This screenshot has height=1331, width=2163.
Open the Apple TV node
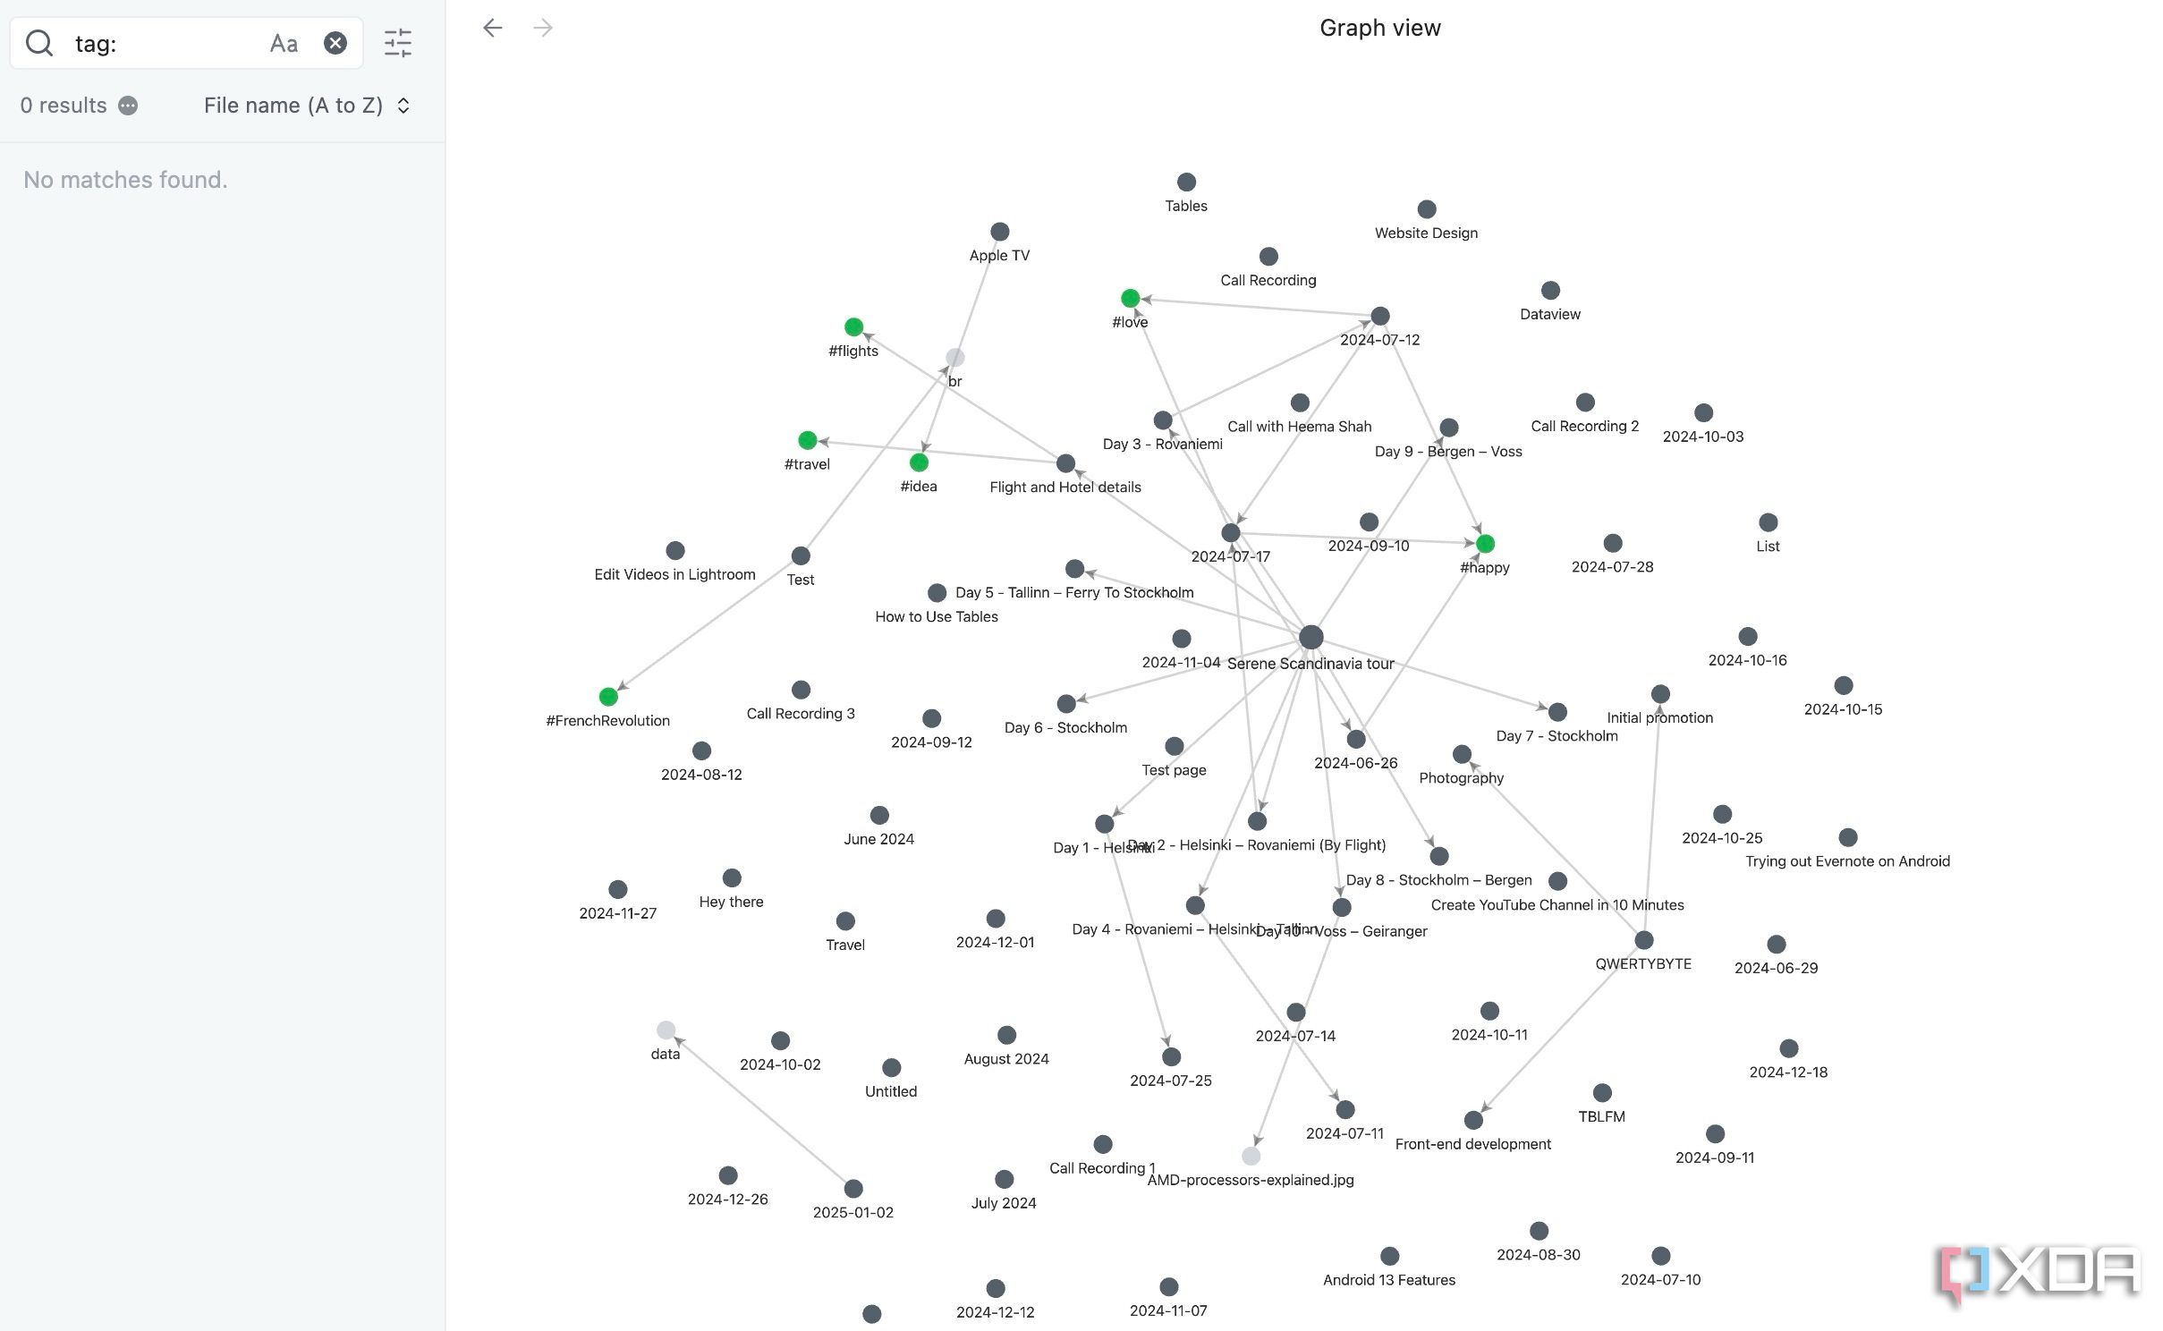tap(999, 232)
